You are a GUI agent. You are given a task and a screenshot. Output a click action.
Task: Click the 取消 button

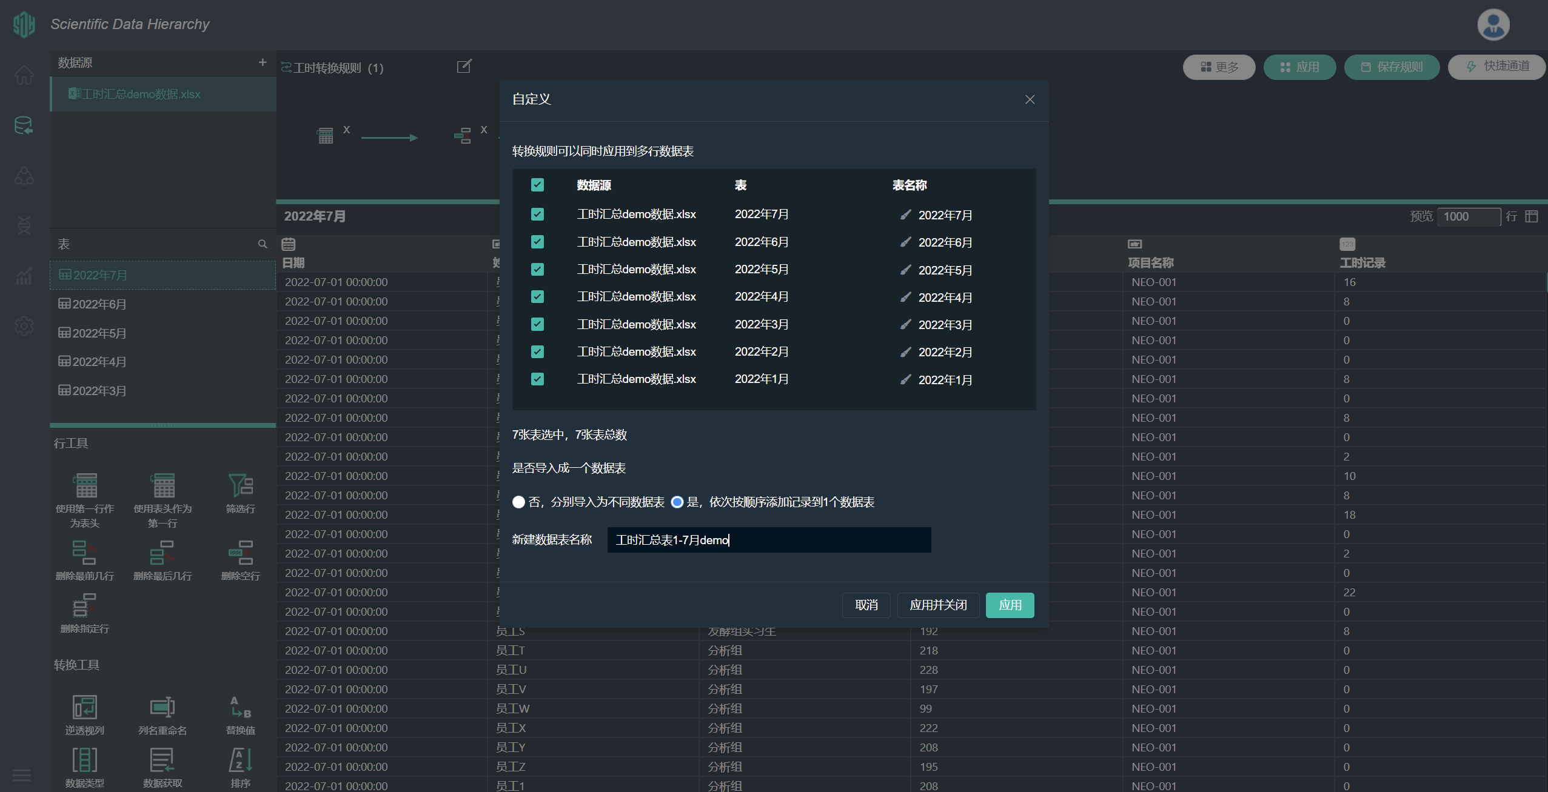tap(866, 605)
